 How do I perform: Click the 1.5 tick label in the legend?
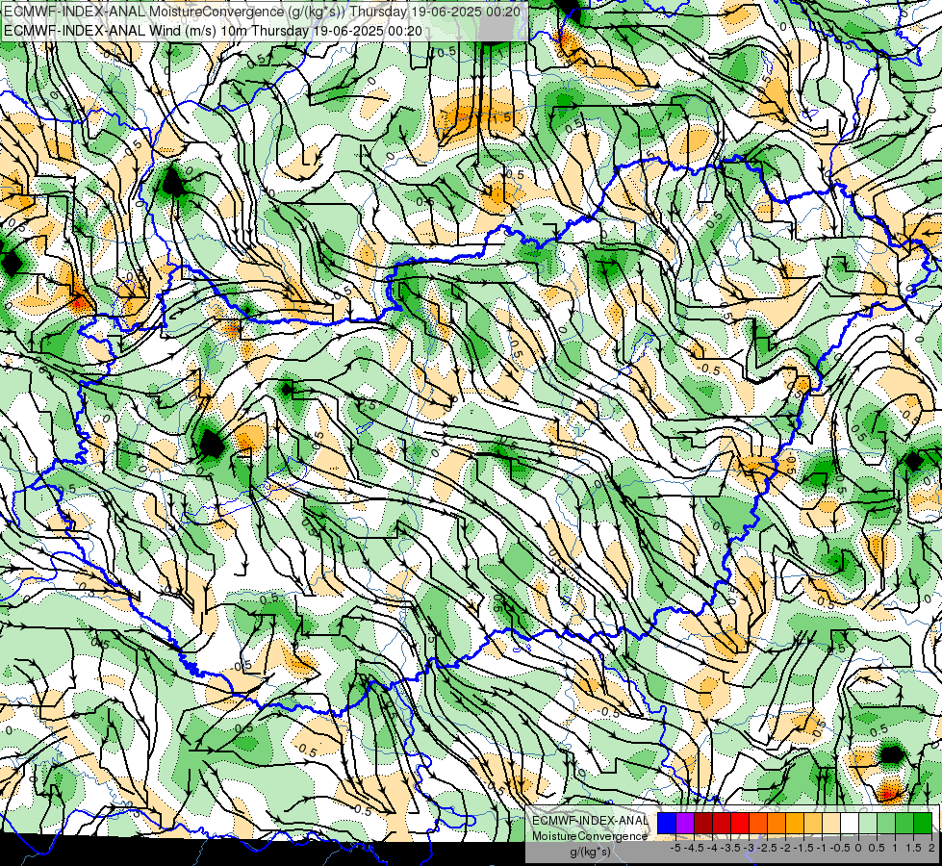point(913,848)
